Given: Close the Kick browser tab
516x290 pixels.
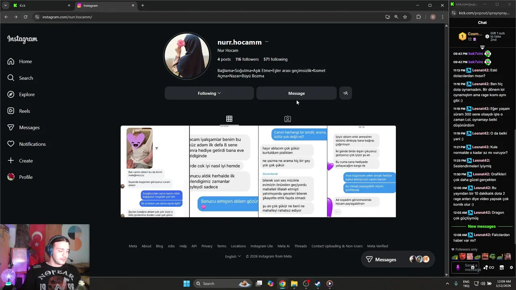Looking at the screenshot, I should pos(69,6).
